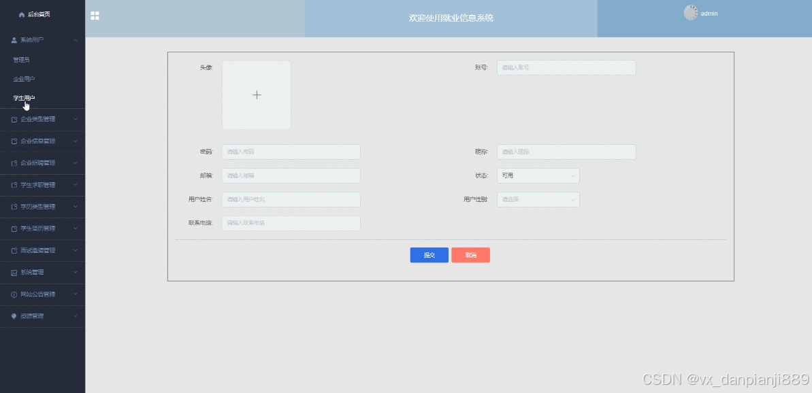The image size is (812, 393).
Task: Click the chart icon beside 系统管理
Action: (x=14, y=273)
